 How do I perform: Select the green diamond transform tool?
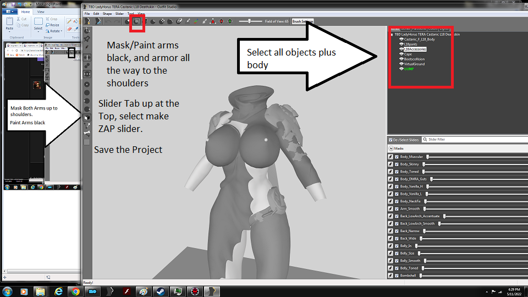230,21
